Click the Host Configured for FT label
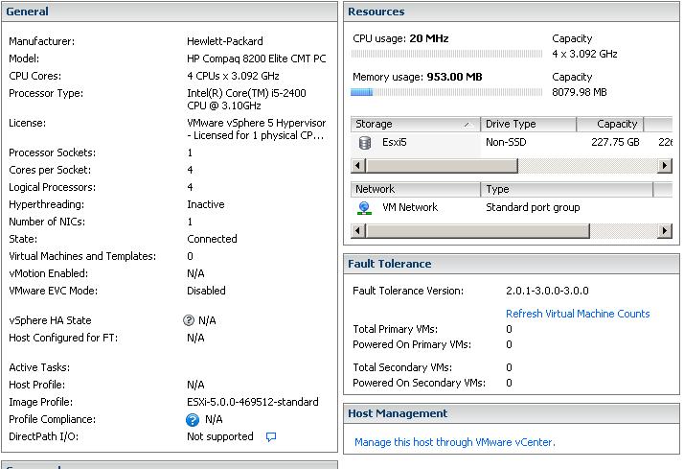Image resolution: width=684 pixels, height=469 pixels. click(x=63, y=338)
